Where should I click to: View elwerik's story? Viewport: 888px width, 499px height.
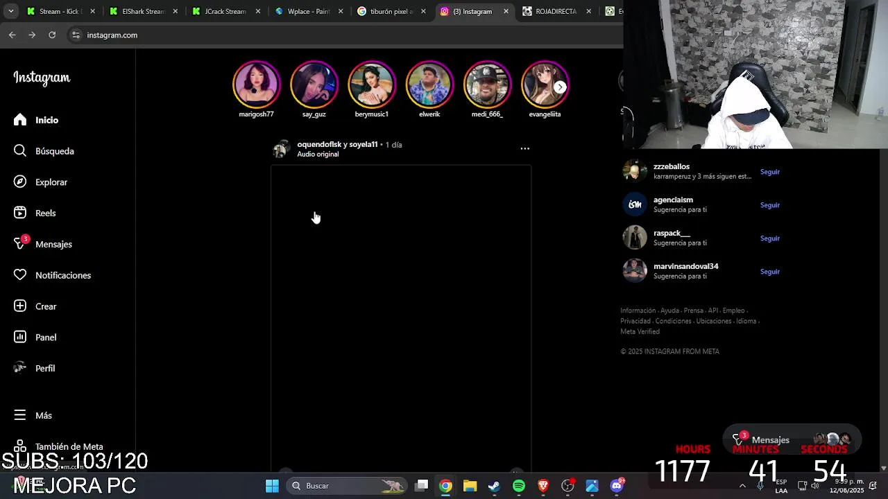point(429,85)
